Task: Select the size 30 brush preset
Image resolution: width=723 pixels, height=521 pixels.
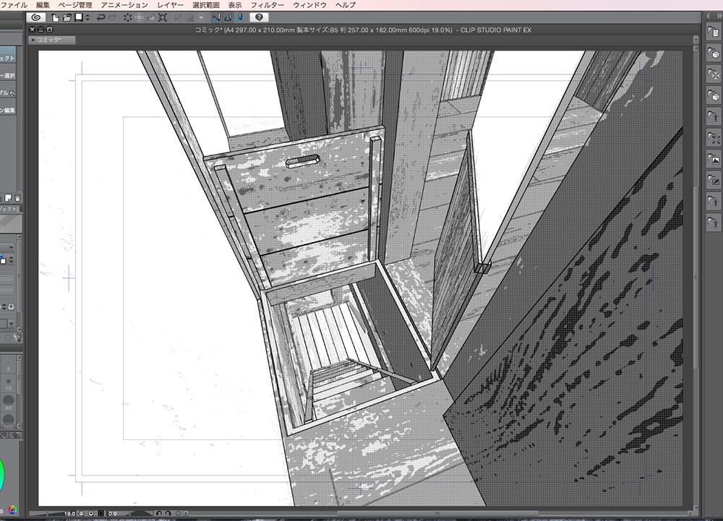Action: pyautogui.click(x=9, y=400)
